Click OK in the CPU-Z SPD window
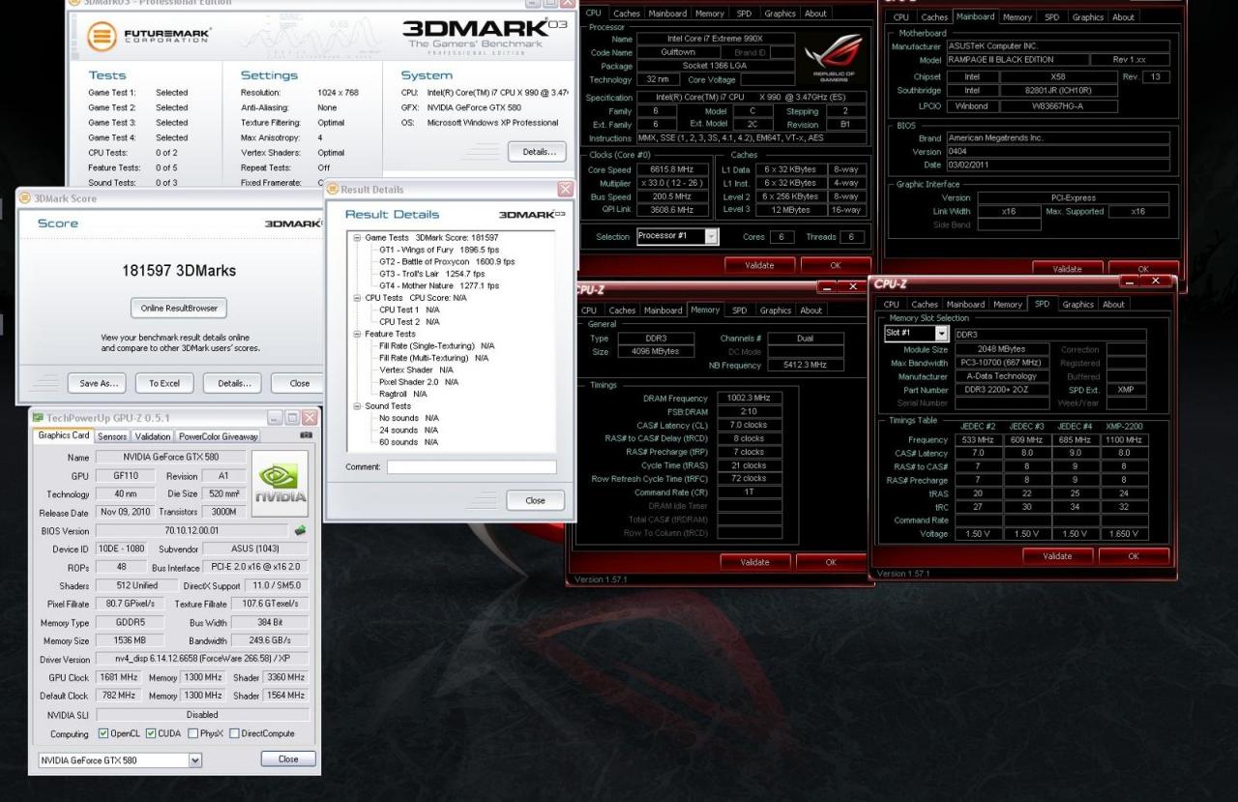This screenshot has width=1238, height=802. pyautogui.click(x=1134, y=556)
